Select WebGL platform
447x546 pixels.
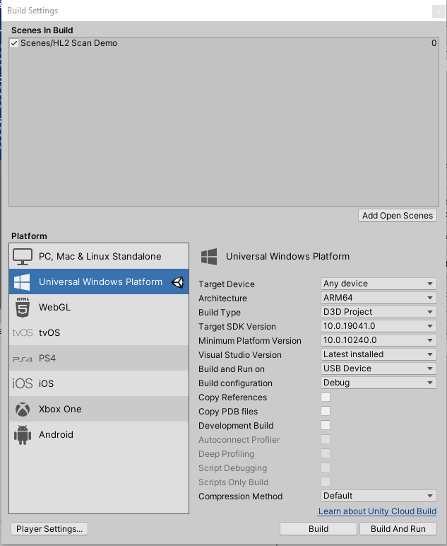(99, 307)
